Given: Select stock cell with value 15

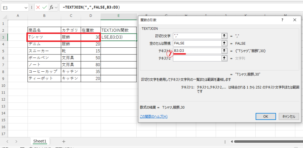Looking at the screenshot, I should (x=91, y=51).
